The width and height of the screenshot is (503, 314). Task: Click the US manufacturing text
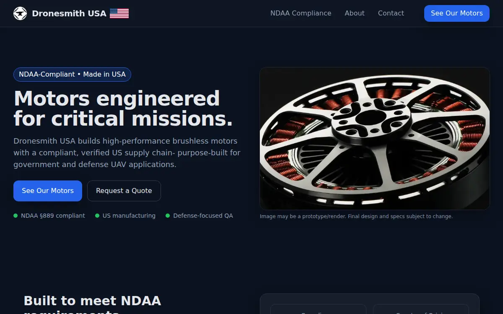tap(129, 216)
